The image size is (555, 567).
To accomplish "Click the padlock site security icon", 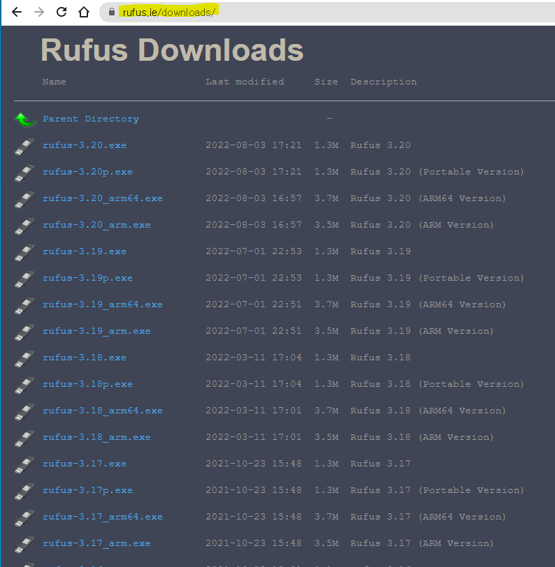I will 112,12.
